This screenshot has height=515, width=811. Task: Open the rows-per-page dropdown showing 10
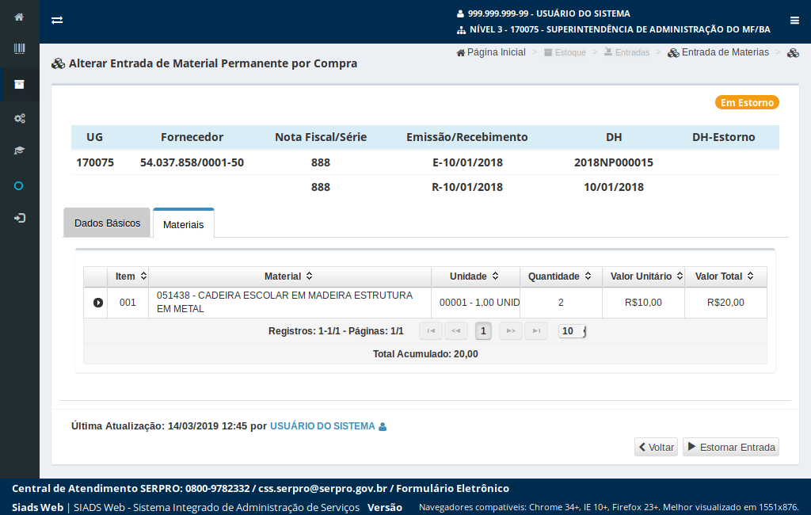coord(572,331)
